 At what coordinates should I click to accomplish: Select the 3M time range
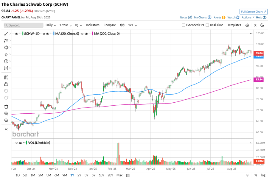tap(49, 175)
